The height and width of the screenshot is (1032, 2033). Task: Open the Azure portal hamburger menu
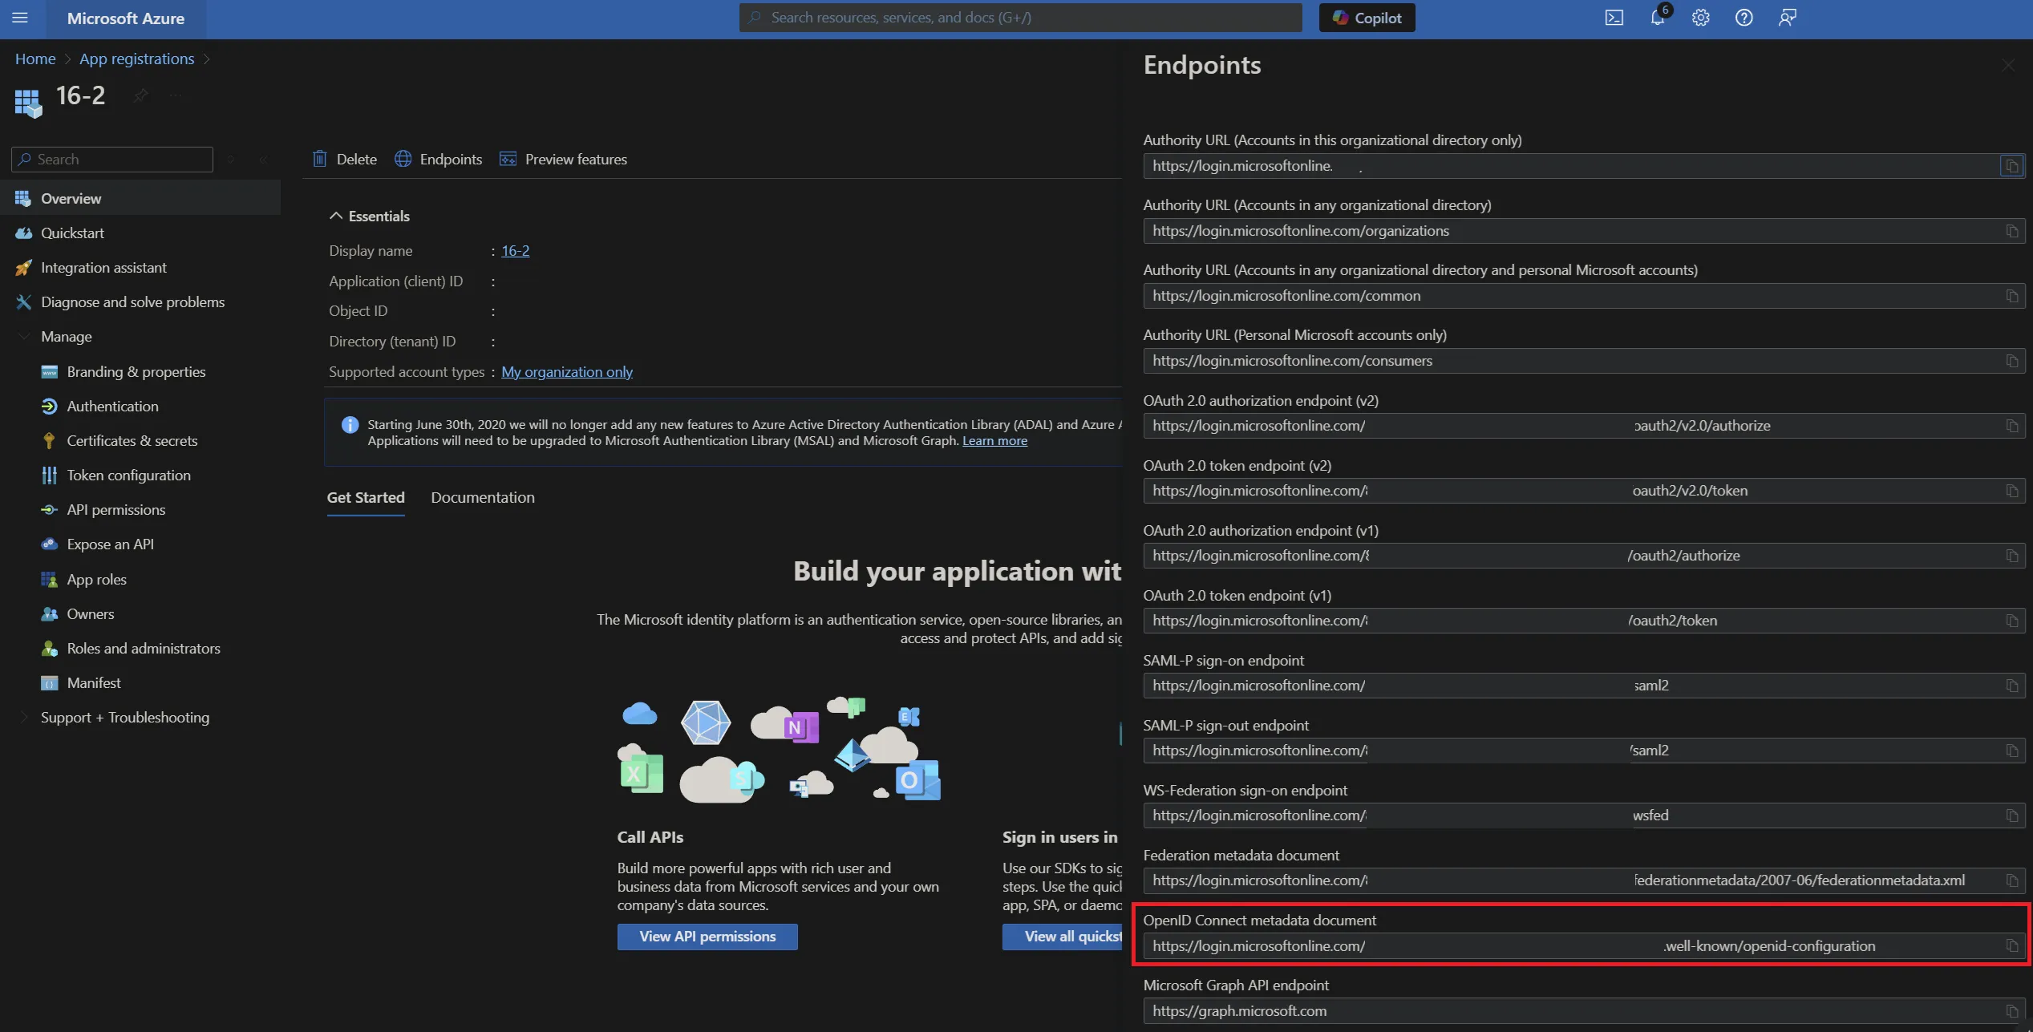[20, 18]
